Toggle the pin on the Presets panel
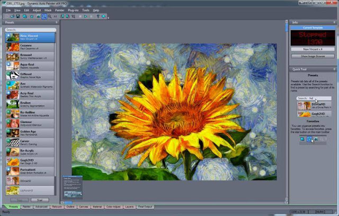The image size is (339, 216). click(57, 22)
